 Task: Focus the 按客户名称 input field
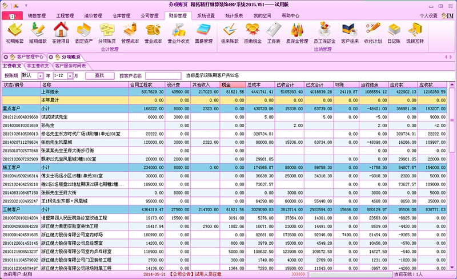point(163,76)
